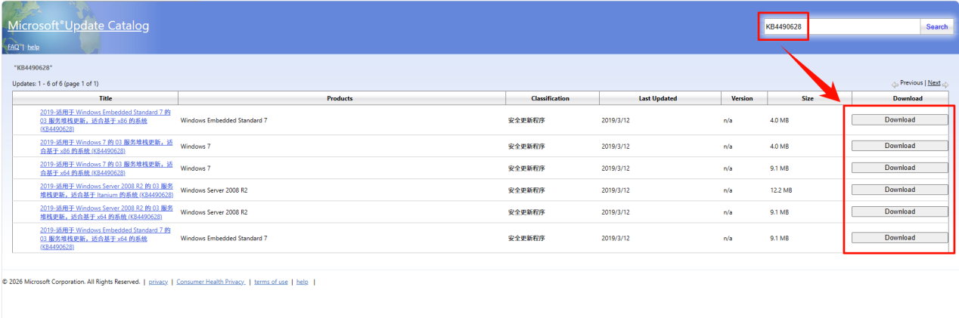This screenshot has width=959, height=318.
Task: Open the terms of use footer link
Action: coord(271,282)
